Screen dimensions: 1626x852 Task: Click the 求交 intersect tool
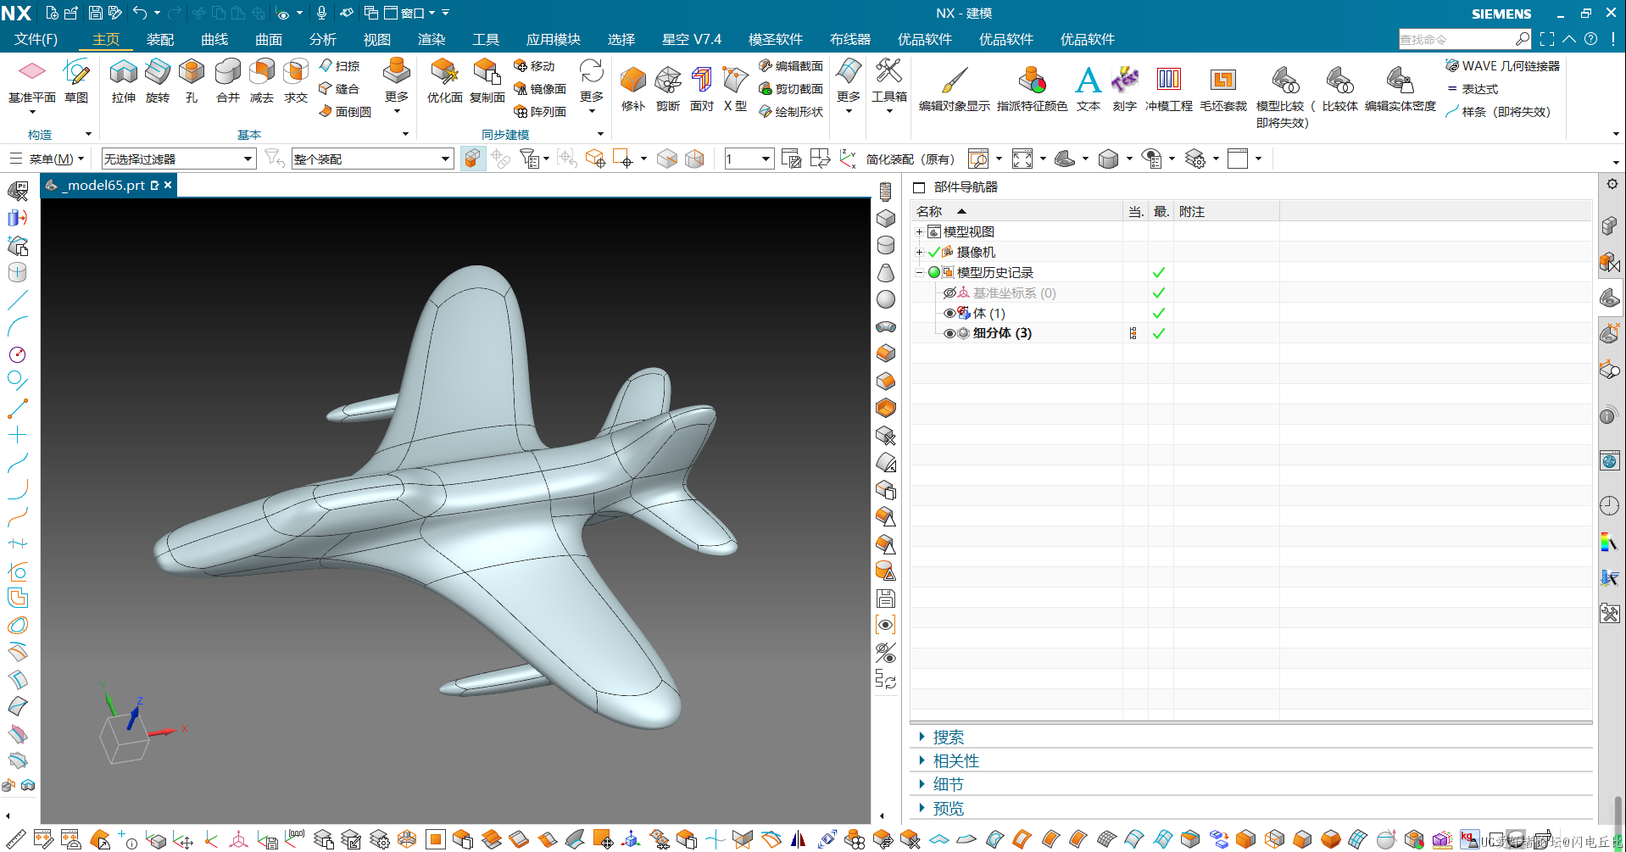pyautogui.click(x=296, y=81)
